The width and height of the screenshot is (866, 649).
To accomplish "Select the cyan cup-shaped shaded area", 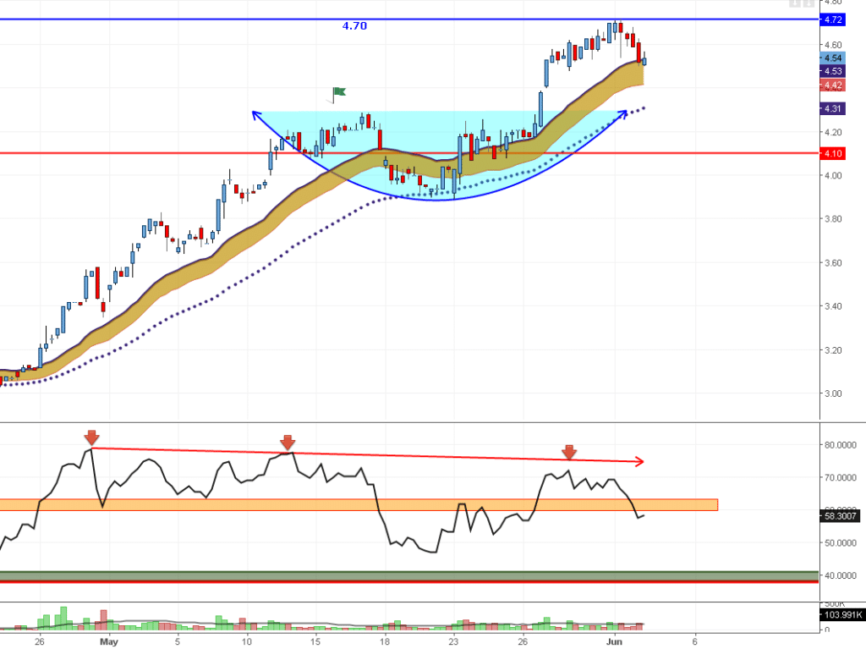I will (441, 155).
